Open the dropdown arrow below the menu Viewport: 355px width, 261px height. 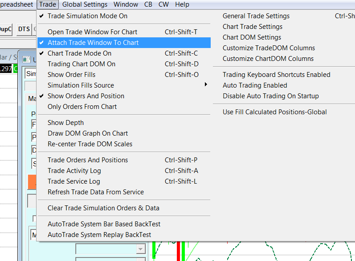pos(141,249)
